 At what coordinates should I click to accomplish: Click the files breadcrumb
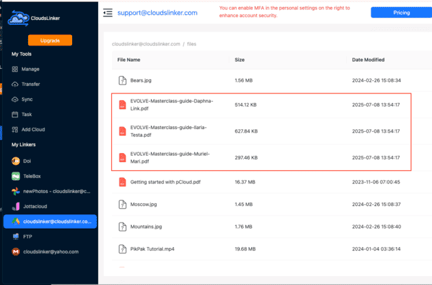pyautogui.click(x=192, y=44)
